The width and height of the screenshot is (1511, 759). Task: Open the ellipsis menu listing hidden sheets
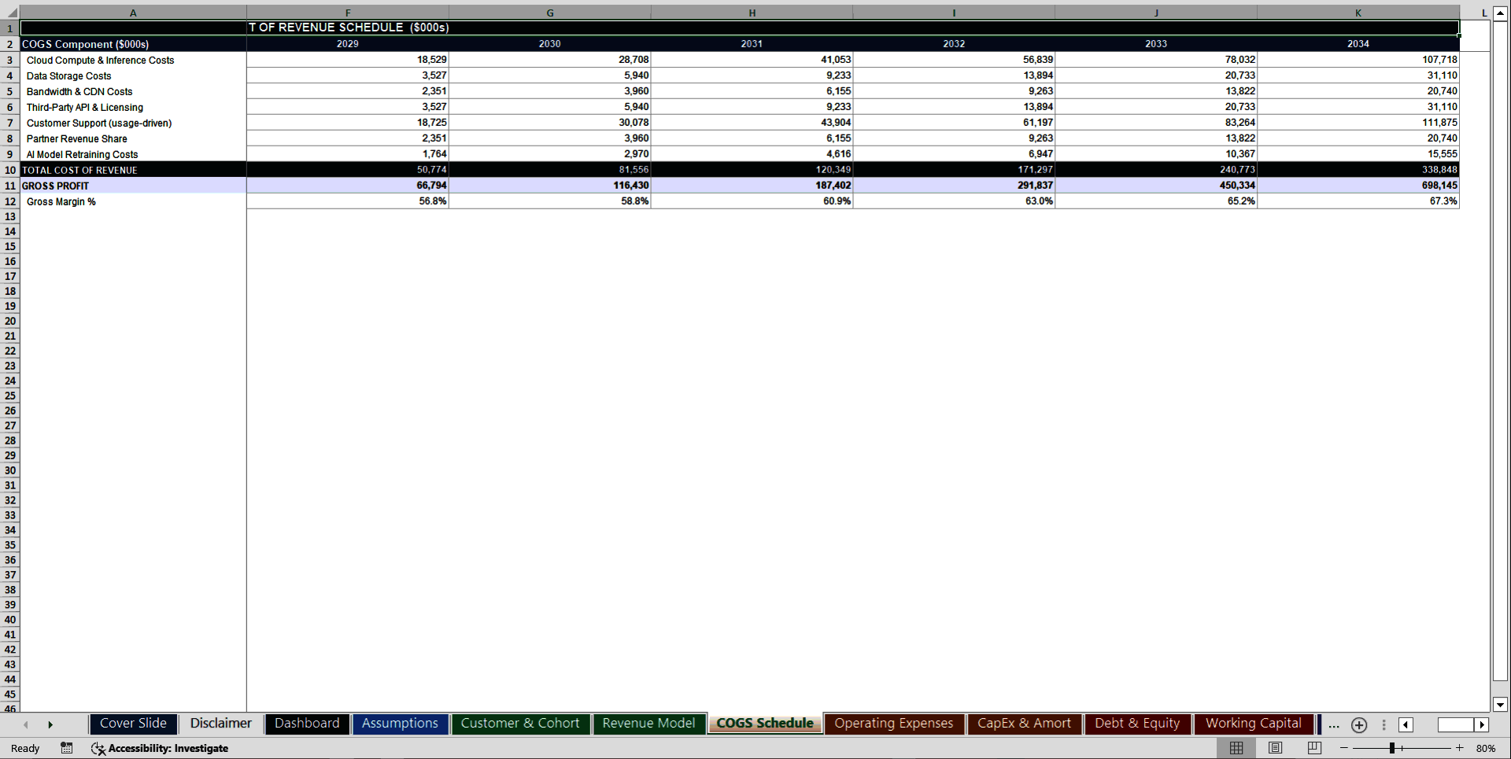tap(1333, 725)
